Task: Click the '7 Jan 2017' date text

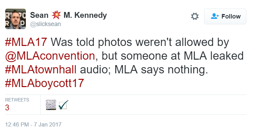Action: click(x=48, y=124)
